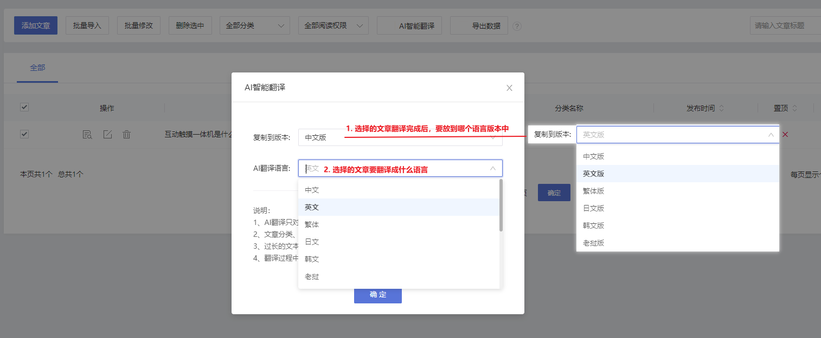Choose 繁体版 in the 复制到版本 list

click(593, 191)
